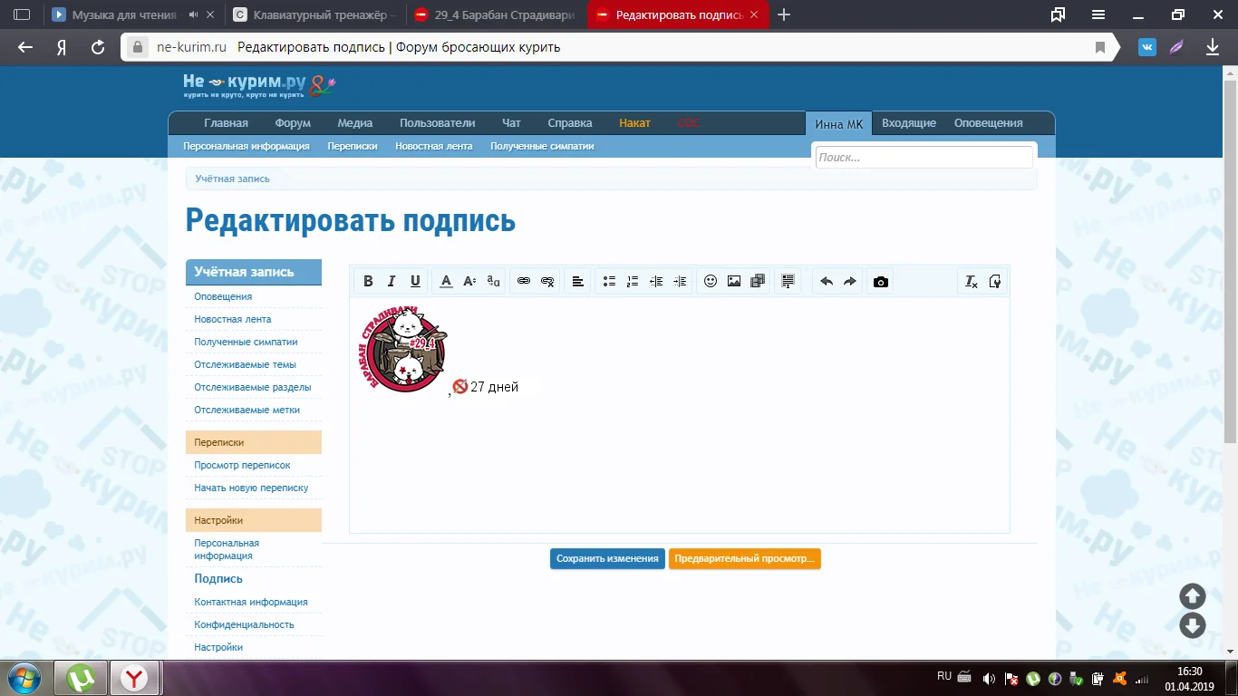Click the Поиск search field
The height and width of the screenshot is (696, 1238).
[924, 158]
